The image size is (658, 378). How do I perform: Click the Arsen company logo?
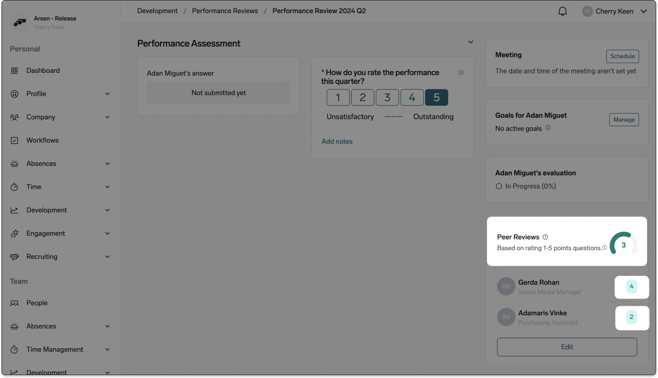[20, 22]
